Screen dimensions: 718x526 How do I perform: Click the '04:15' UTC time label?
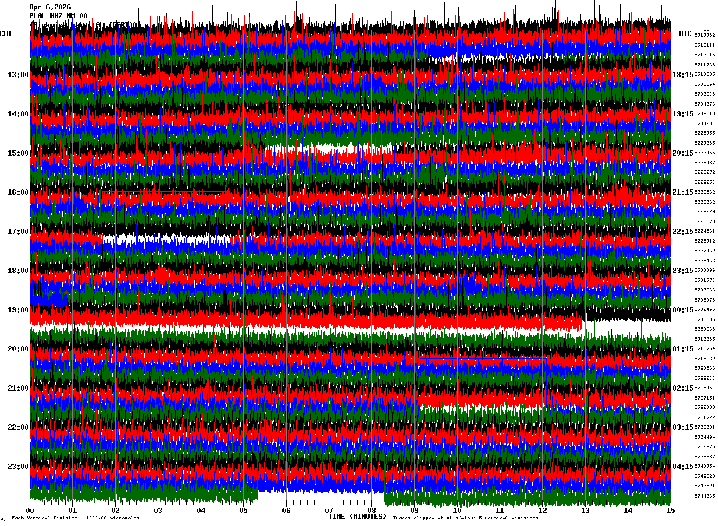pos(682,467)
